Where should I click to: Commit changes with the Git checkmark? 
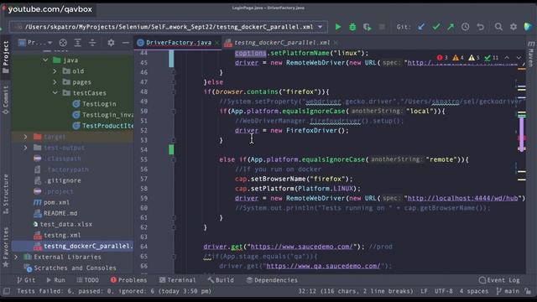[436, 27]
